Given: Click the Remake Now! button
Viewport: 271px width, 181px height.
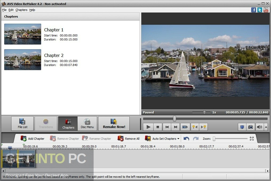Looking at the screenshot, I should pyautogui.click(x=114, y=124).
